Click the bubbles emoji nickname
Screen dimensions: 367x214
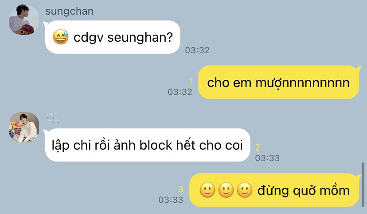52,119
